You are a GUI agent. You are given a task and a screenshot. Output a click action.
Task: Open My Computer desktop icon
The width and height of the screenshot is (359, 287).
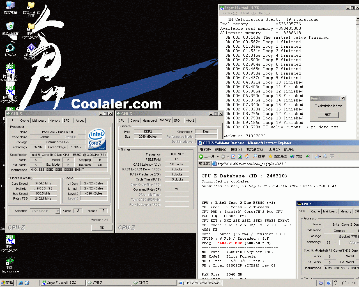[x=10, y=8]
